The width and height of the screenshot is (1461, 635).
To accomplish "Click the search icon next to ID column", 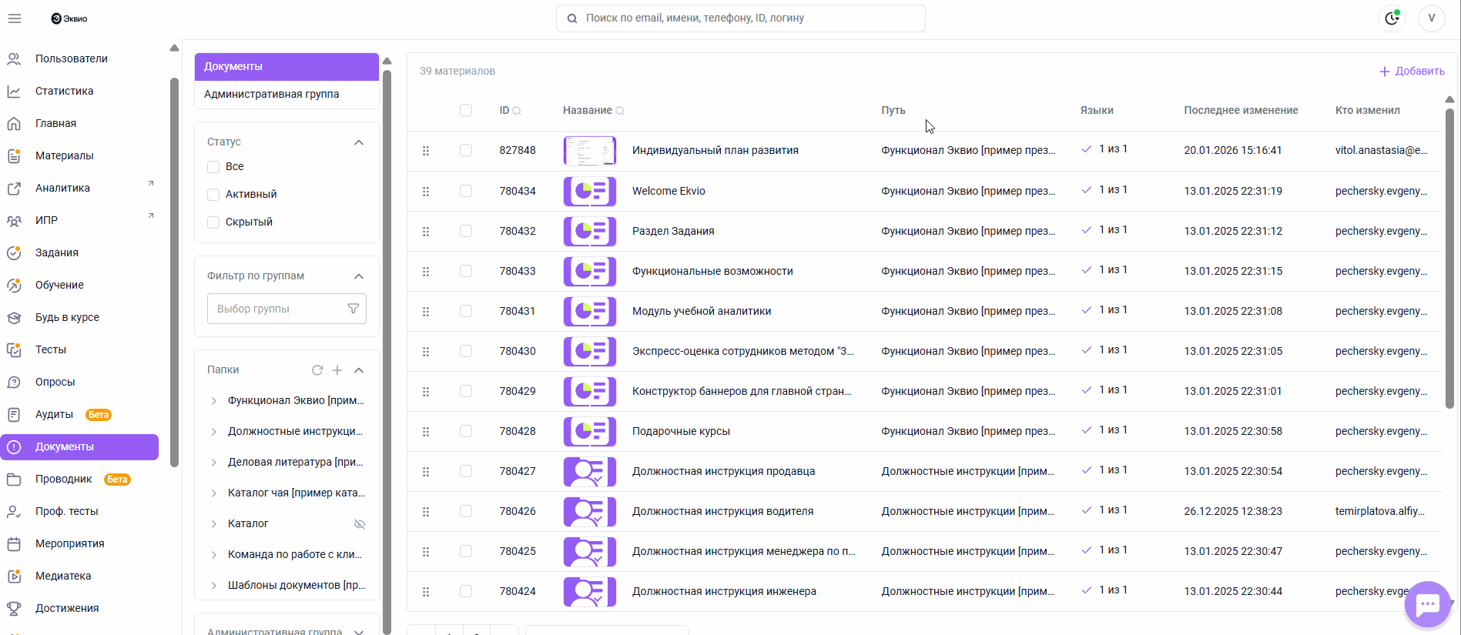I will pos(518,111).
